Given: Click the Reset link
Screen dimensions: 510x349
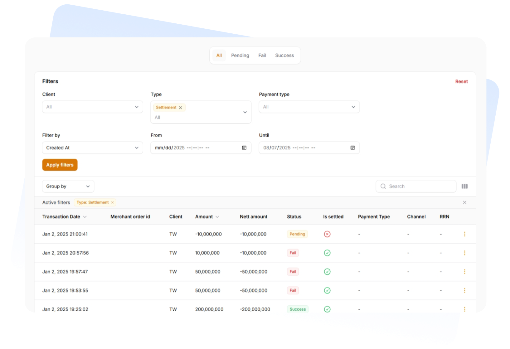Looking at the screenshot, I should [x=461, y=81].
